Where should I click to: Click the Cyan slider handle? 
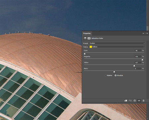[85, 54]
